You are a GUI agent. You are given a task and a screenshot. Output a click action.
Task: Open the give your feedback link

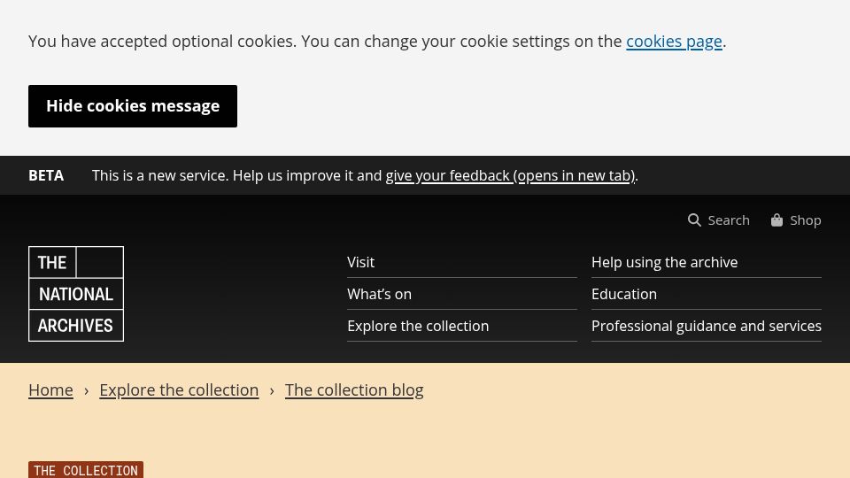pos(510,175)
